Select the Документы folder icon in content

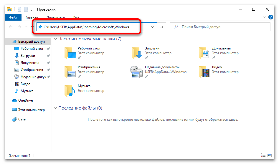(x=204, y=53)
